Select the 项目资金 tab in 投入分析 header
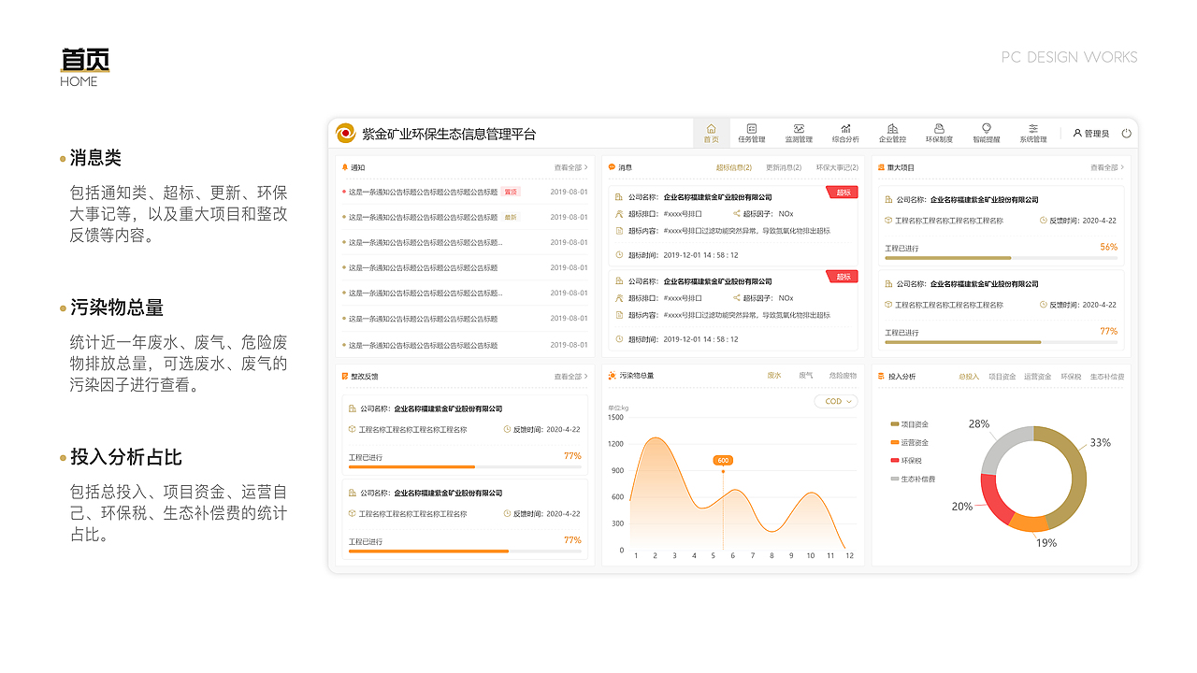Image resolution: width=1197 pixels, height=673 pixels. click(1002, 377)
